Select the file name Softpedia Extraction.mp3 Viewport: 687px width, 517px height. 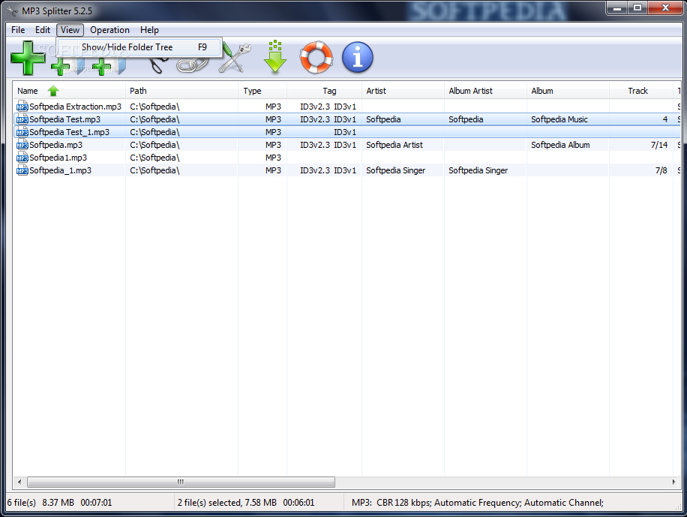[75, 107]
